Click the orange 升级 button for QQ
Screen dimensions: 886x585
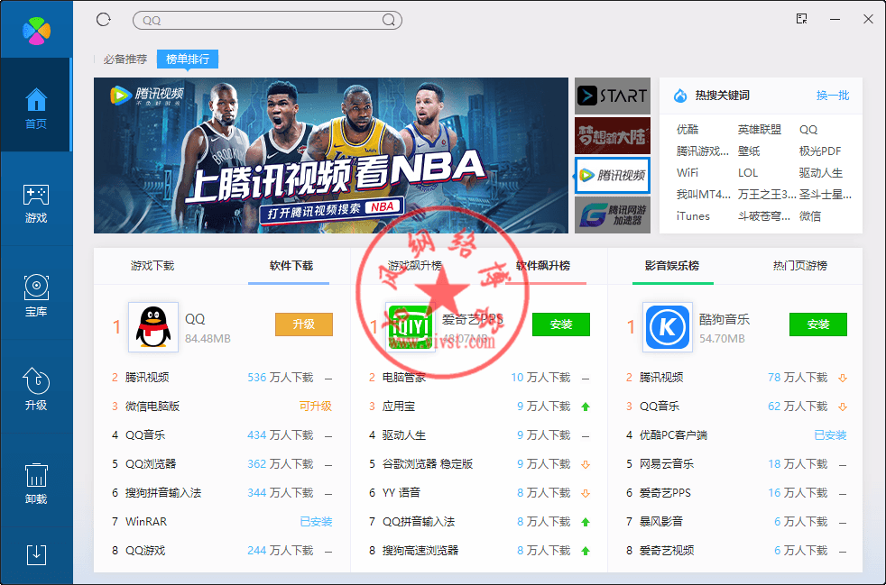coord(304,324)
